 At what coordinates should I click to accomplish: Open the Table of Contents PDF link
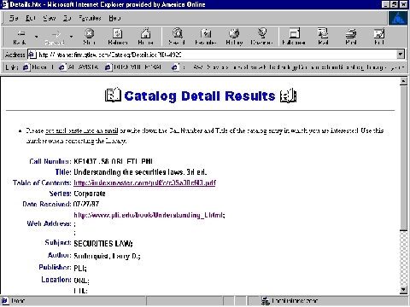[x=144, y=182]
